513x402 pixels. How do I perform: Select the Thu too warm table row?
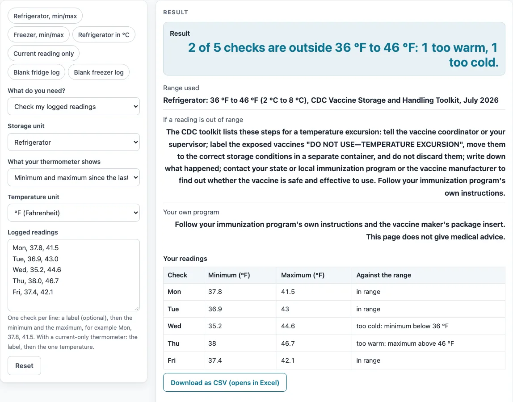334,343
